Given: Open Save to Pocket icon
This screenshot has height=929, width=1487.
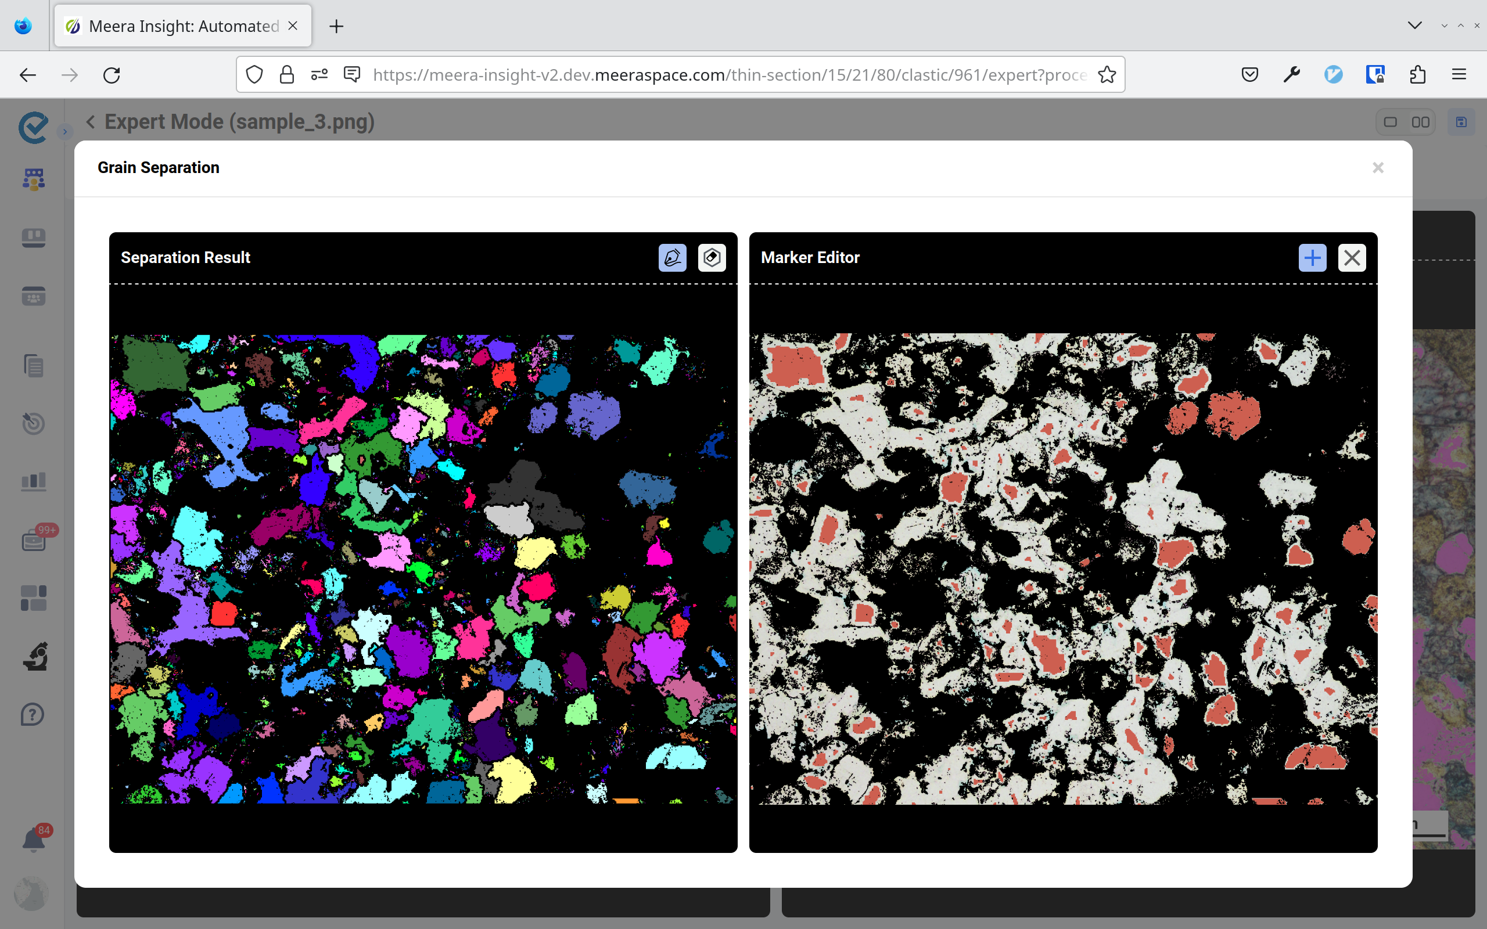Looking at the screenshot, I should [1250, 75].
